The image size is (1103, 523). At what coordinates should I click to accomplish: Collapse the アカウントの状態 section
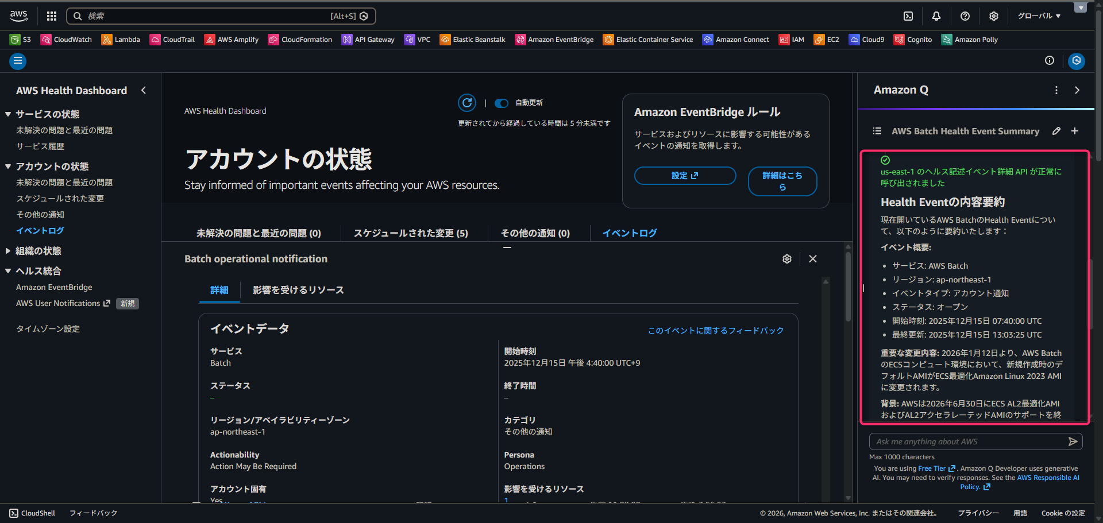pos(8,166)
